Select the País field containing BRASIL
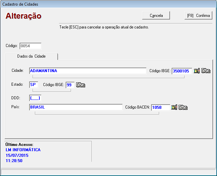The height and width of the screenshot is (176, 217). (76, 107)
